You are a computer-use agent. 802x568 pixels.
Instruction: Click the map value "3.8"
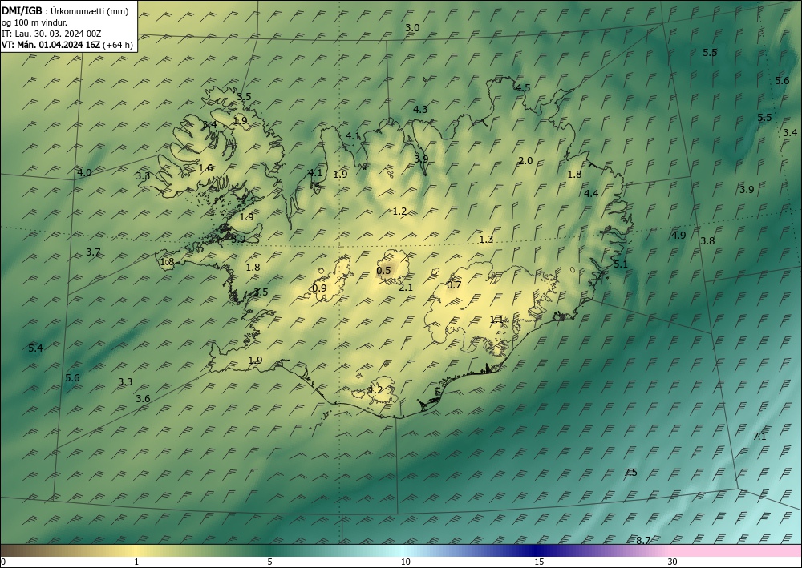click(707, 240)
